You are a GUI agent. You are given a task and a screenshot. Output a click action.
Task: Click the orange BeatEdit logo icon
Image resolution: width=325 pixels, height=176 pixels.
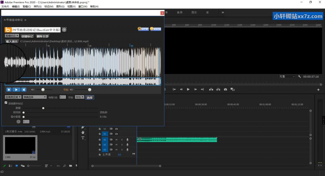(8, 30)
